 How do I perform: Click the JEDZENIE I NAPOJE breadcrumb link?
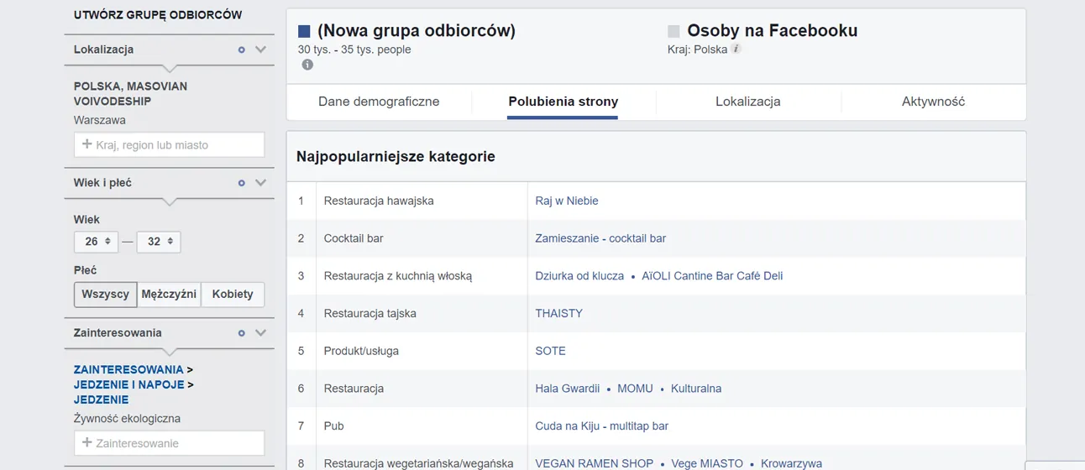pyautogui.click(x=128, y=384)
